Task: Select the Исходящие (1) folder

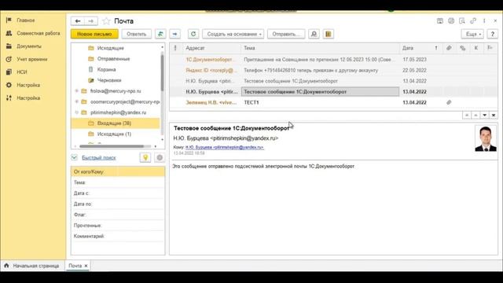Action: 114,134
